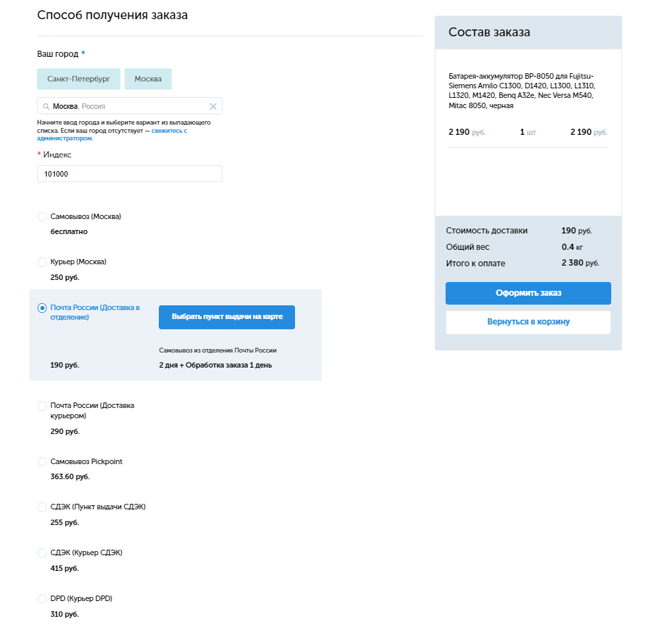Clear the city field with X icon
This screenshot has height=625, width=653.
pyautogui.click(x=213, y=107)
